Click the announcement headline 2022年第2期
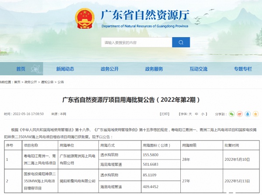The height and width of the screenshot is (195, 262). (x=131, y=100)
